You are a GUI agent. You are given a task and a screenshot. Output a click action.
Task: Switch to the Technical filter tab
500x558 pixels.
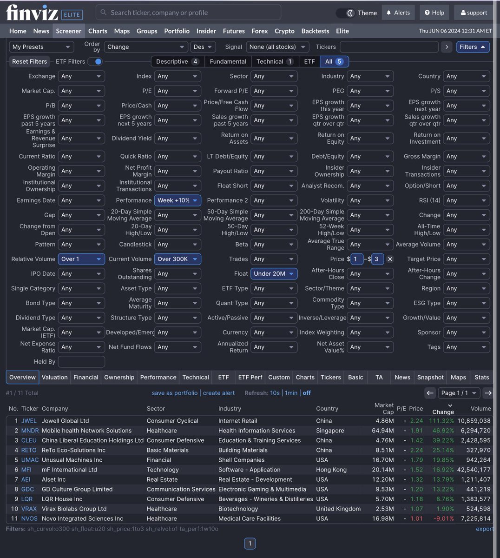click(275, 61)
